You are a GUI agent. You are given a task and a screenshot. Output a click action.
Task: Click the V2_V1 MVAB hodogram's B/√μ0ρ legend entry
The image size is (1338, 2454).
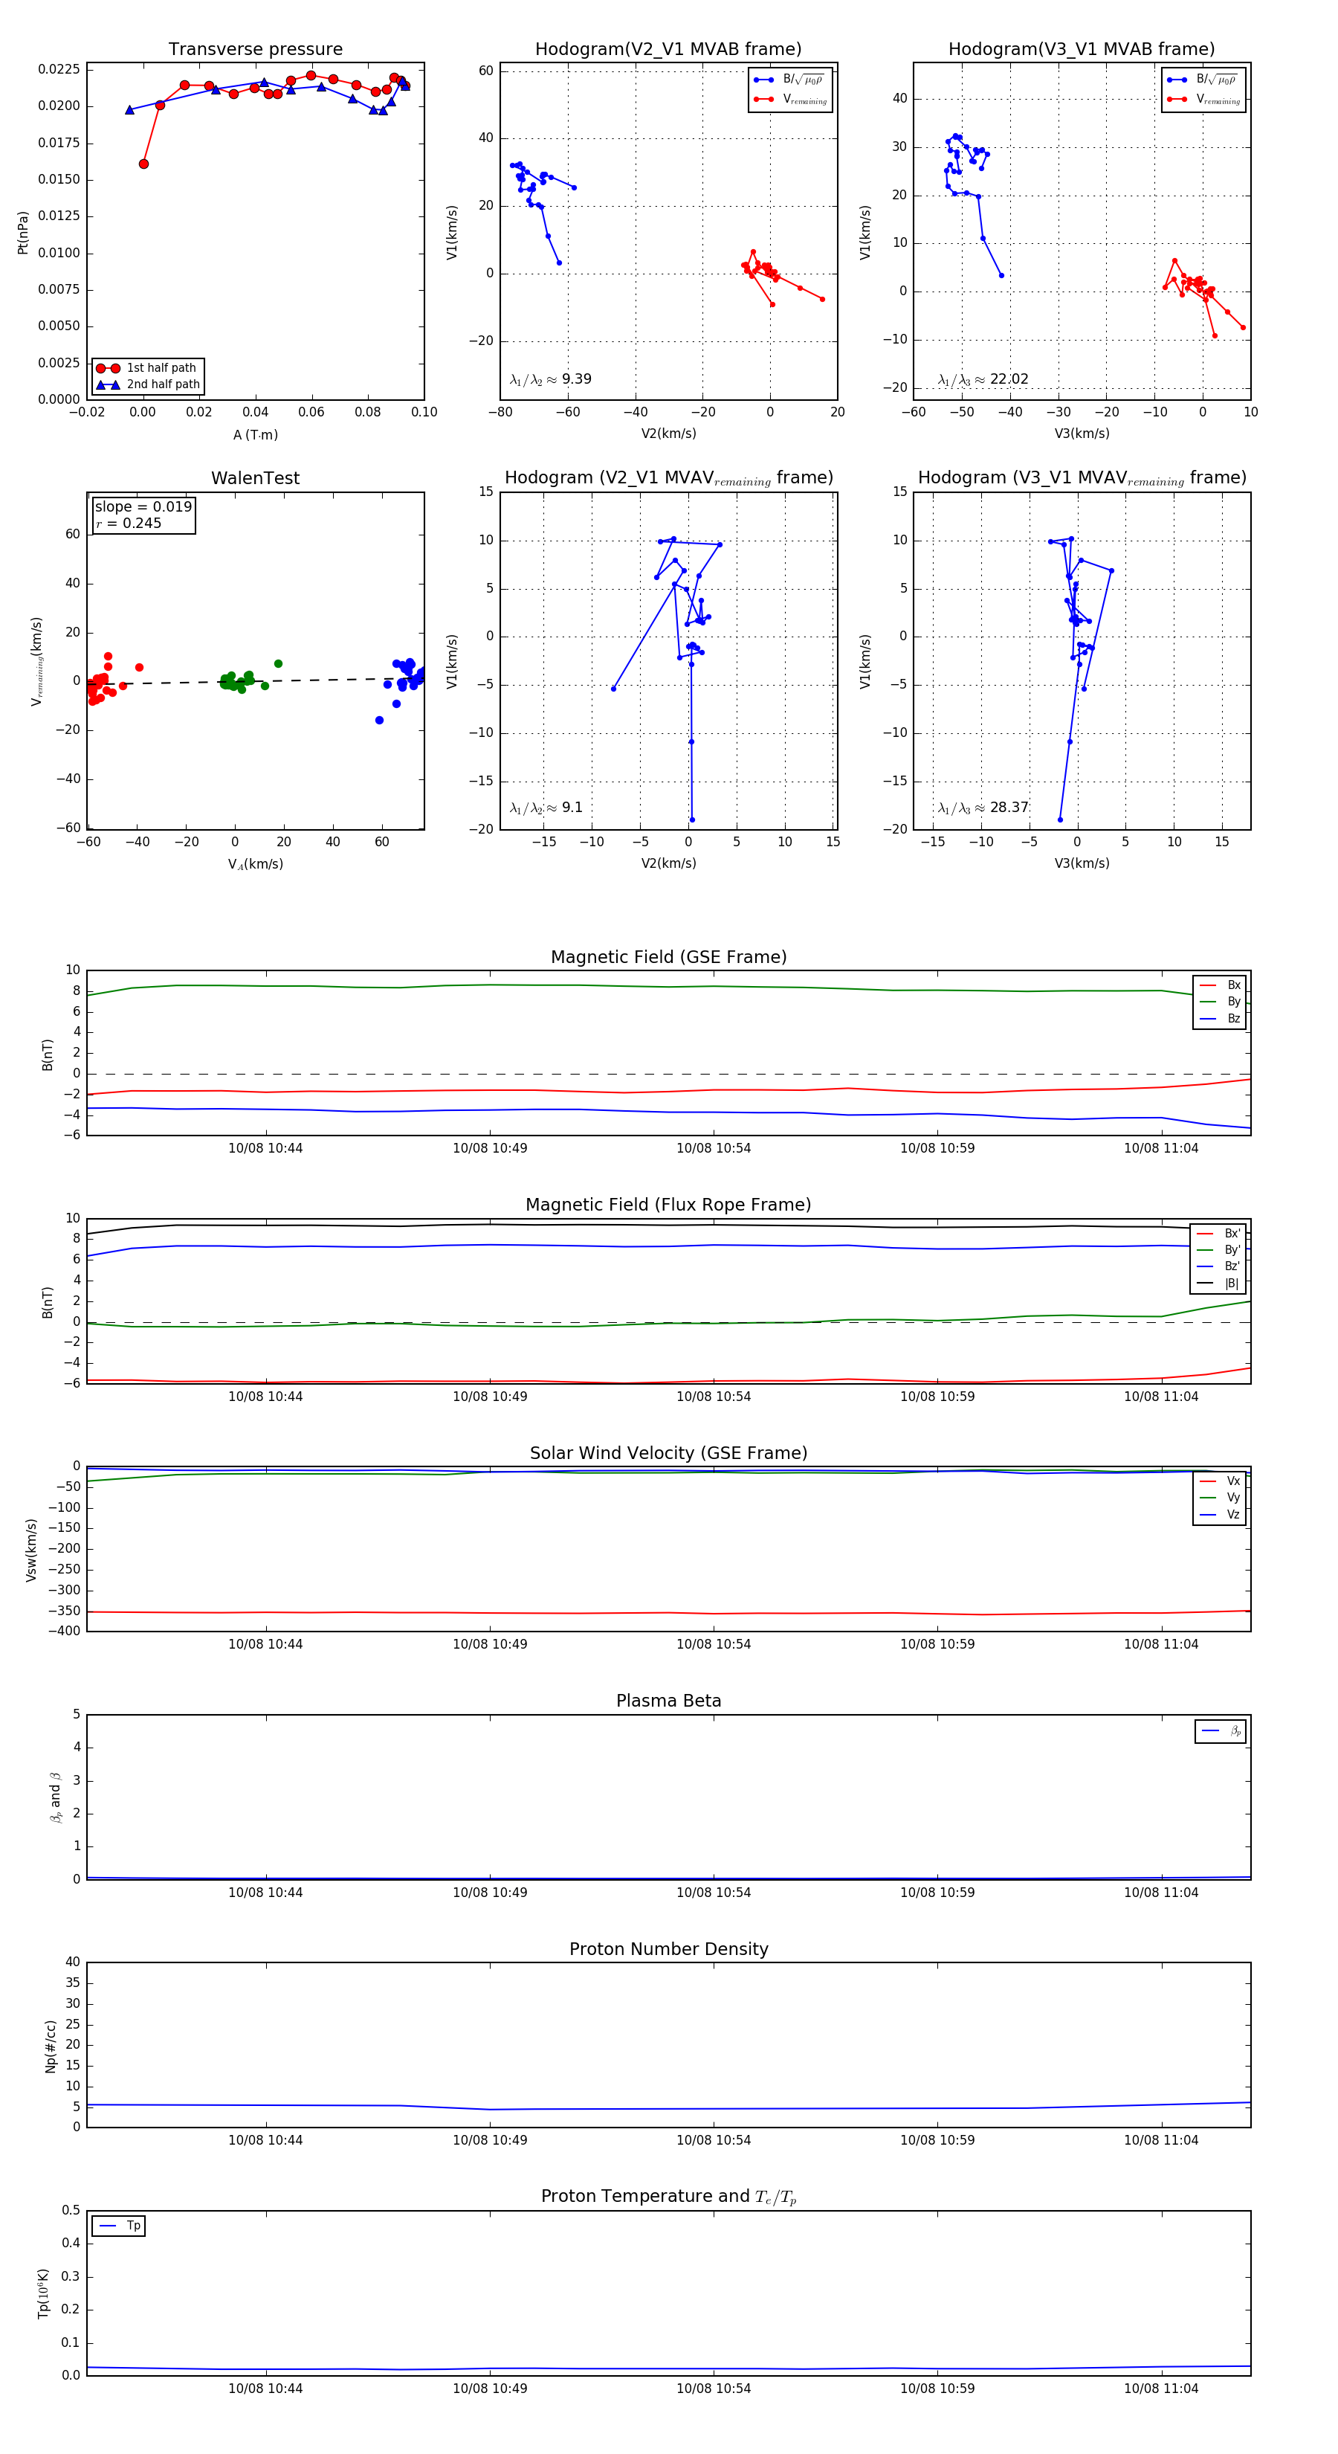789,80
